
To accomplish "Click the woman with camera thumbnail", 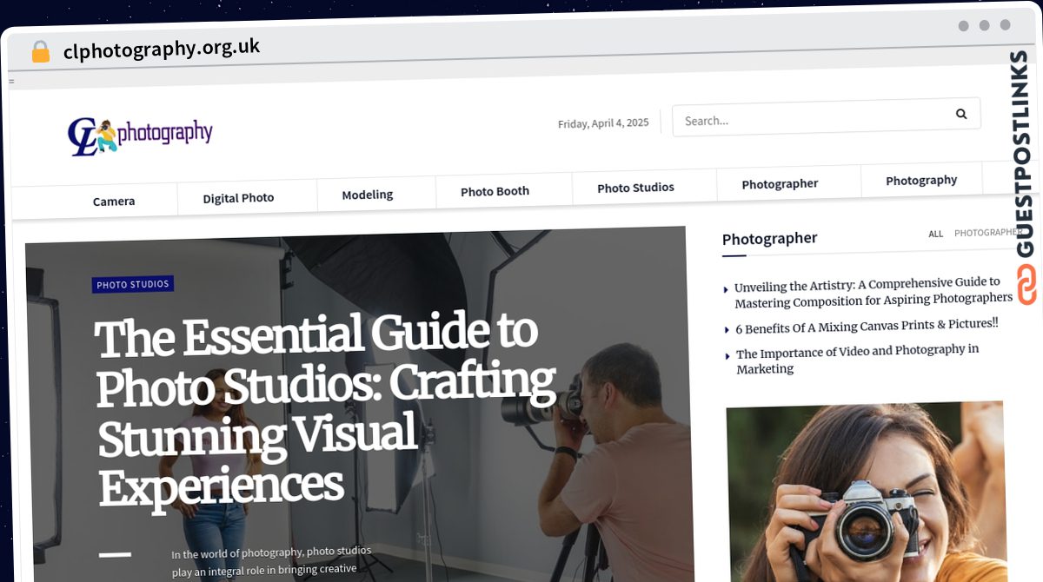I will (867, 492).
